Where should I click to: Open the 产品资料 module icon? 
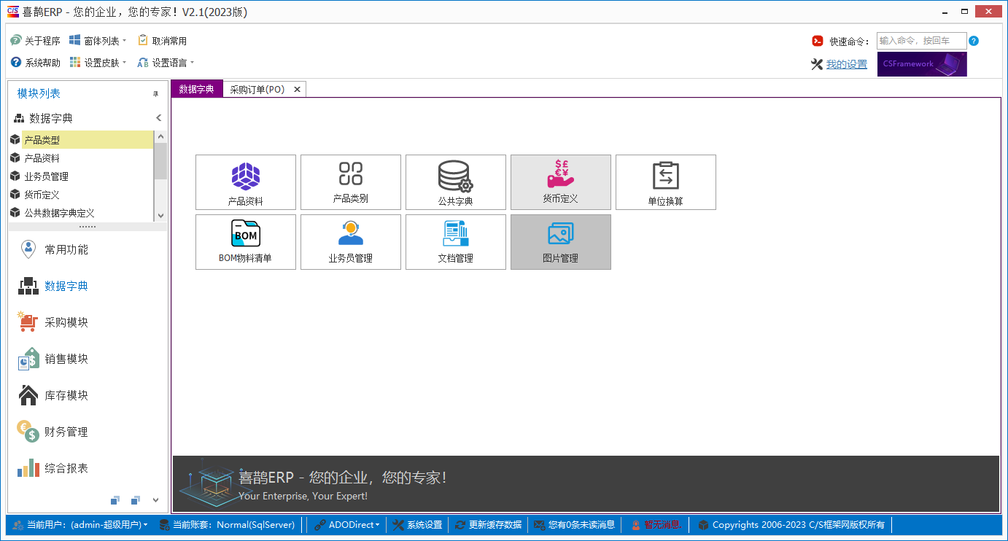pos(245,182)
